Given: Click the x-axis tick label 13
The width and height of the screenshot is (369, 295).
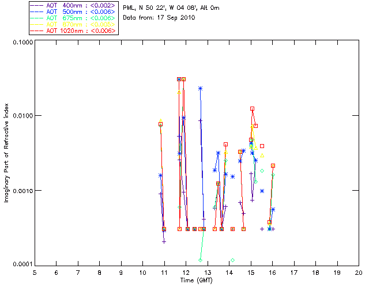Looking at the screenshot, I should [208, 273].
